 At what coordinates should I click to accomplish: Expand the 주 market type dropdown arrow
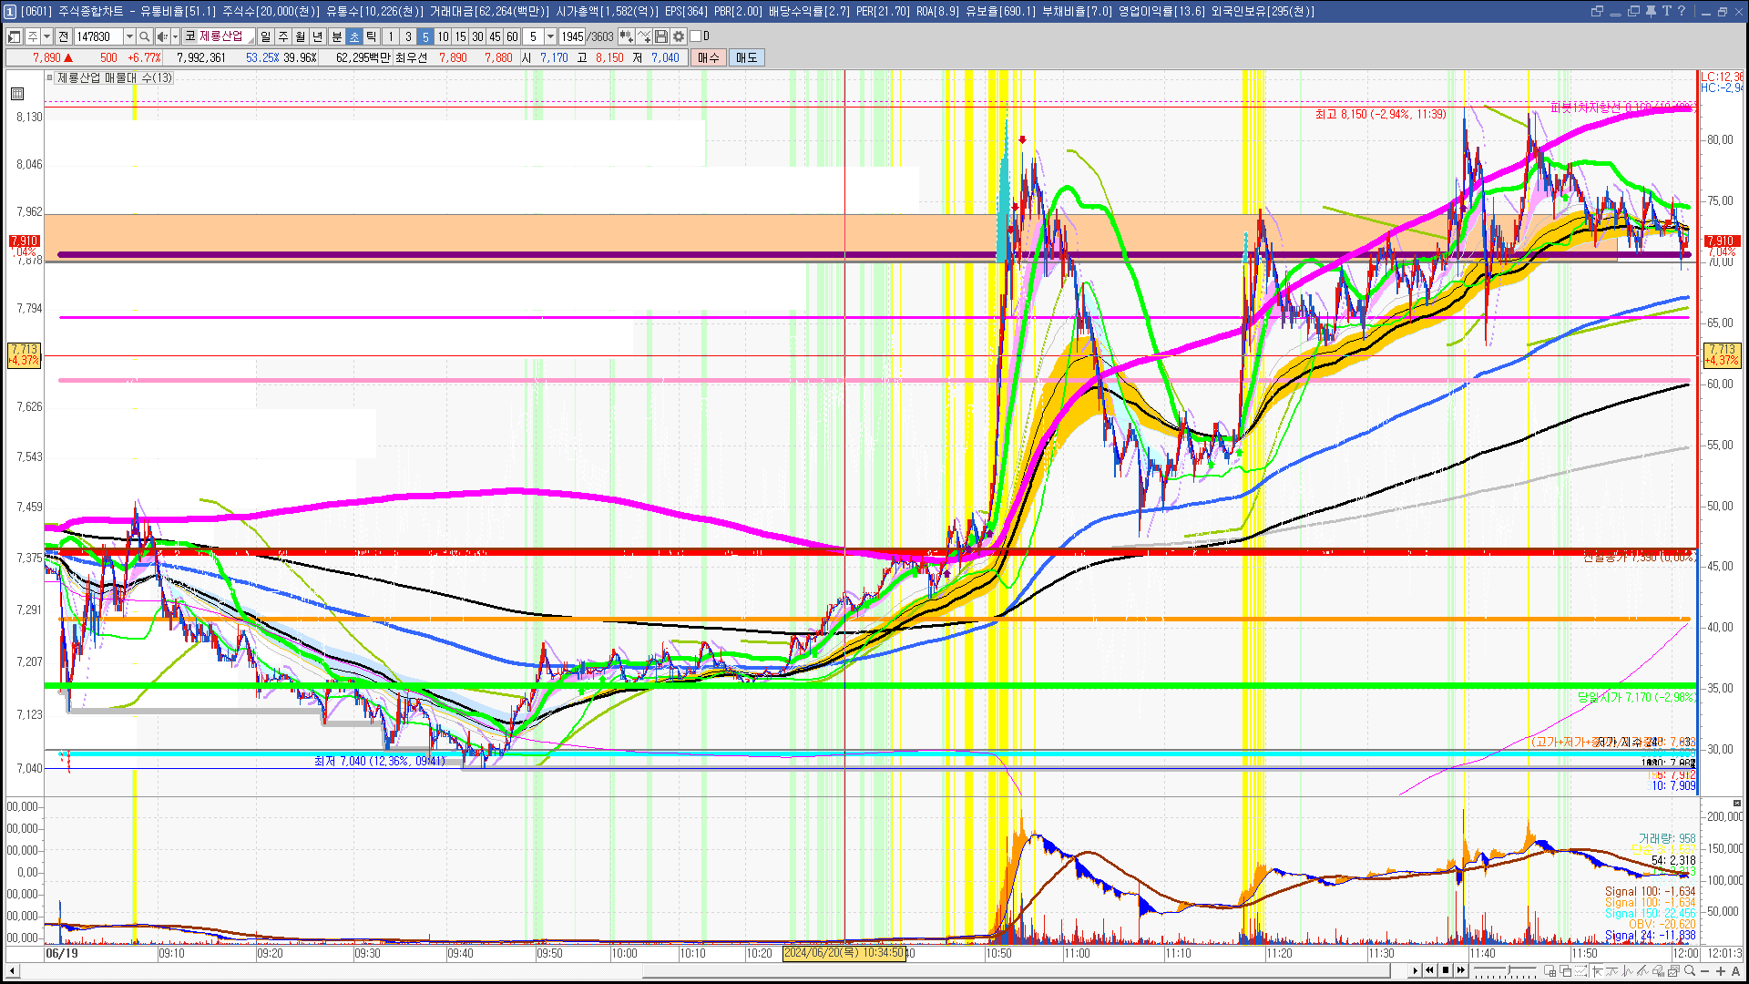(x=46, y=36)
